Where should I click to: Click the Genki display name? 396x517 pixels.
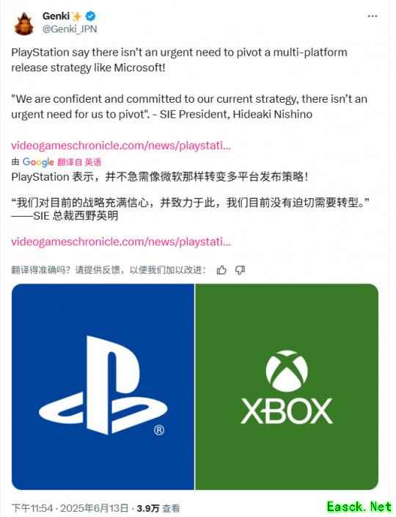56,16
